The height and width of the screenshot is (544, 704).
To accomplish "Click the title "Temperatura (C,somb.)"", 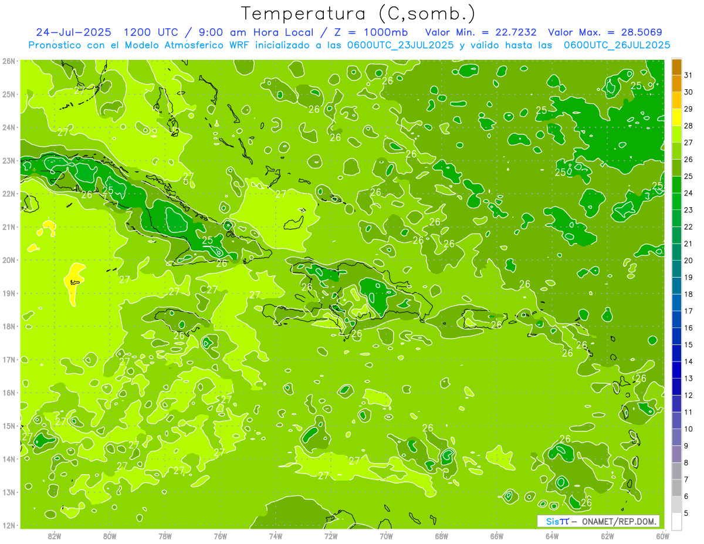I will click(x=358, y=14).
